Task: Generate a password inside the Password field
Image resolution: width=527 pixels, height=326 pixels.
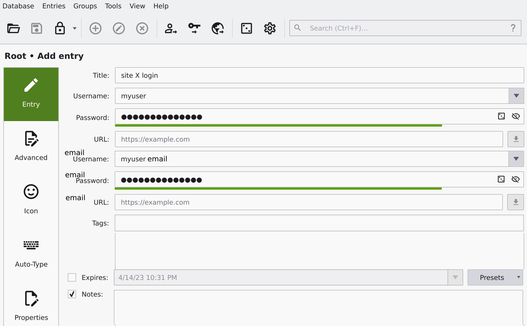Action: (x=501, y=116)
